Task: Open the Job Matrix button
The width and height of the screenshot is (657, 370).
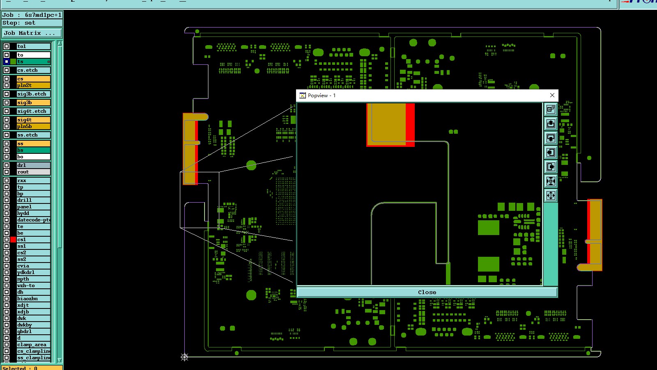Action: point(32,33)
